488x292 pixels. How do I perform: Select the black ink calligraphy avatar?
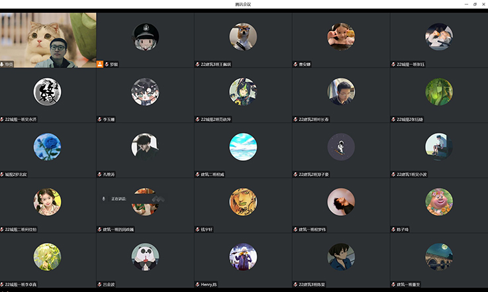click(47, 92)
